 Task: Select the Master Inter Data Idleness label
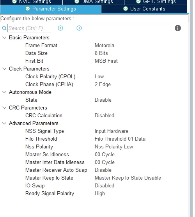pos(55,162)
